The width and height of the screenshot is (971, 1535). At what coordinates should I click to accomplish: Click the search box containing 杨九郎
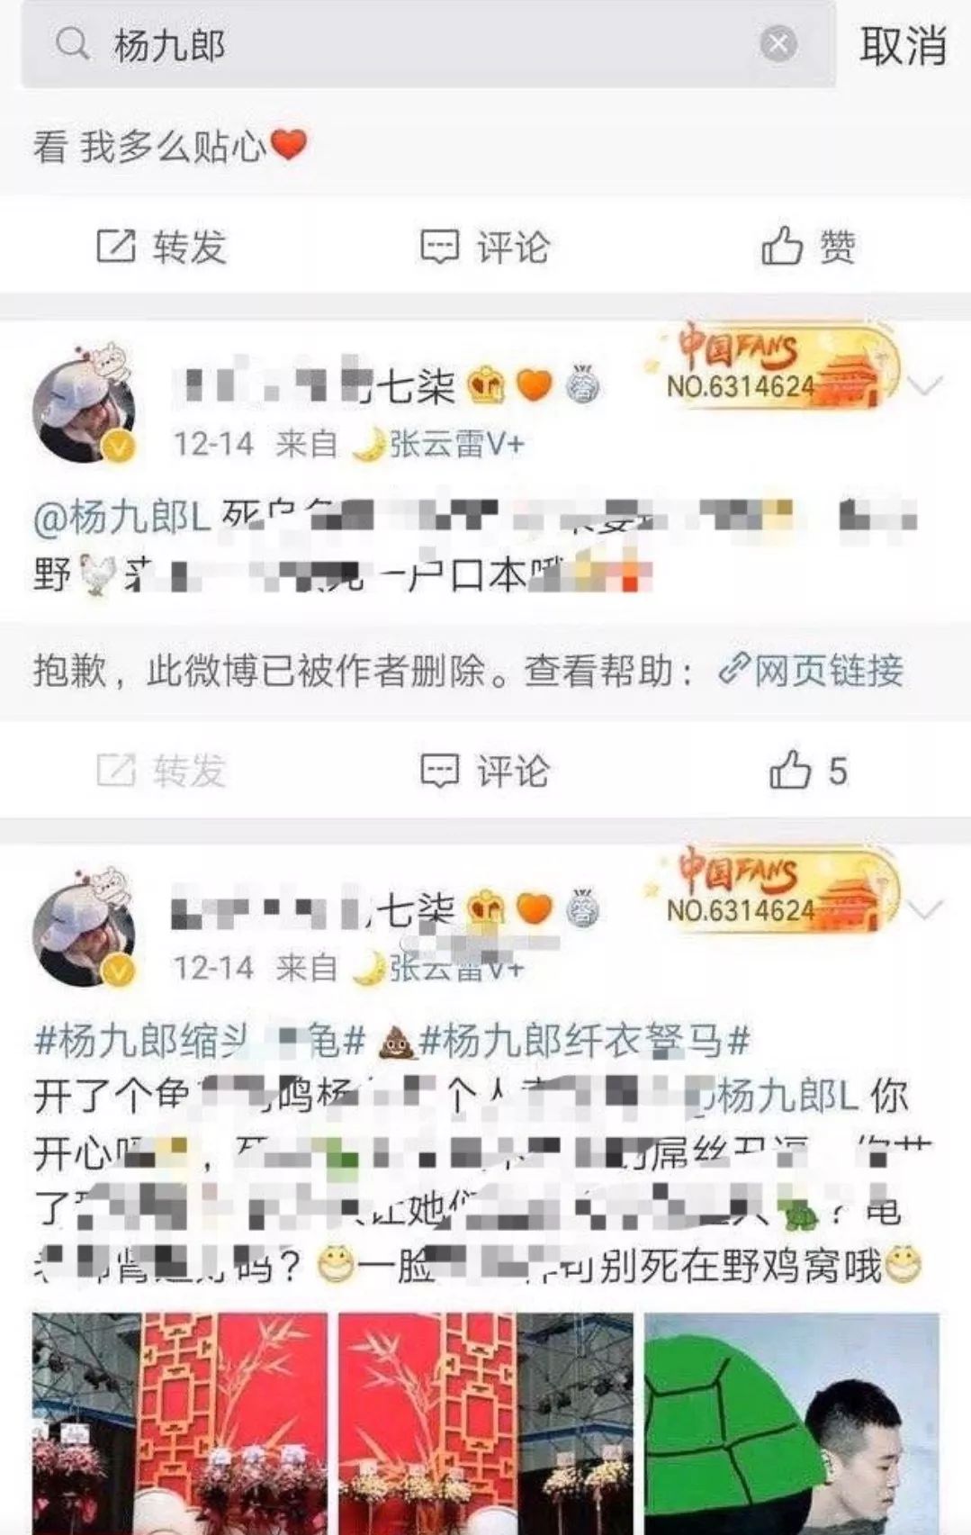point(428,44)
